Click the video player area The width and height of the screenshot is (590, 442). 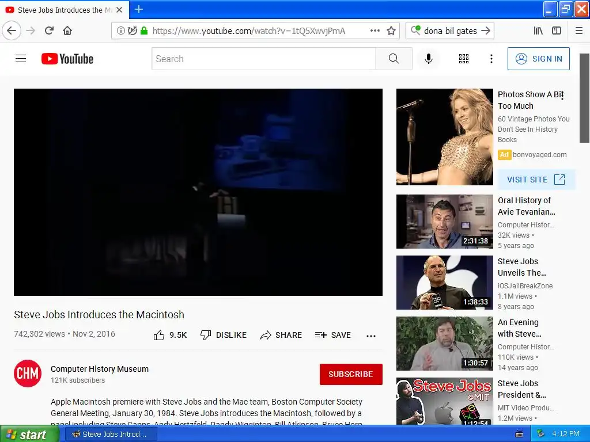tap(198, 192)
